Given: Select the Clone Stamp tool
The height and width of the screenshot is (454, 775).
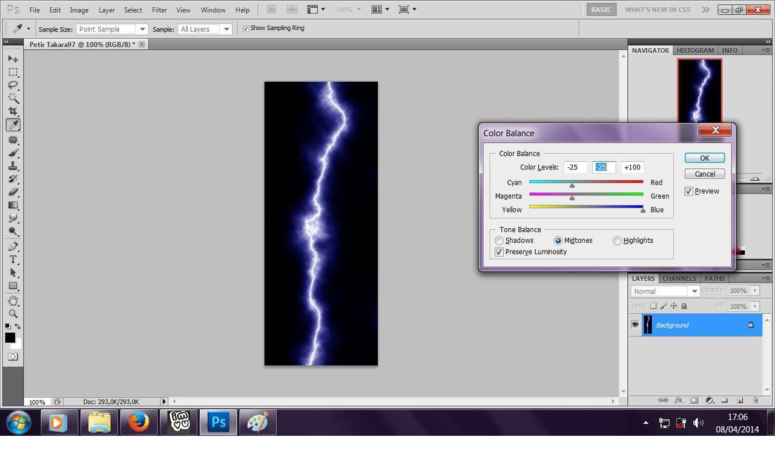Looking at the screenshot, I should click(13, 166).
